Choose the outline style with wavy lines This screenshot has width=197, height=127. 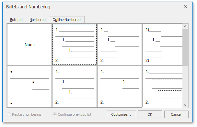[x=162, y=86]
